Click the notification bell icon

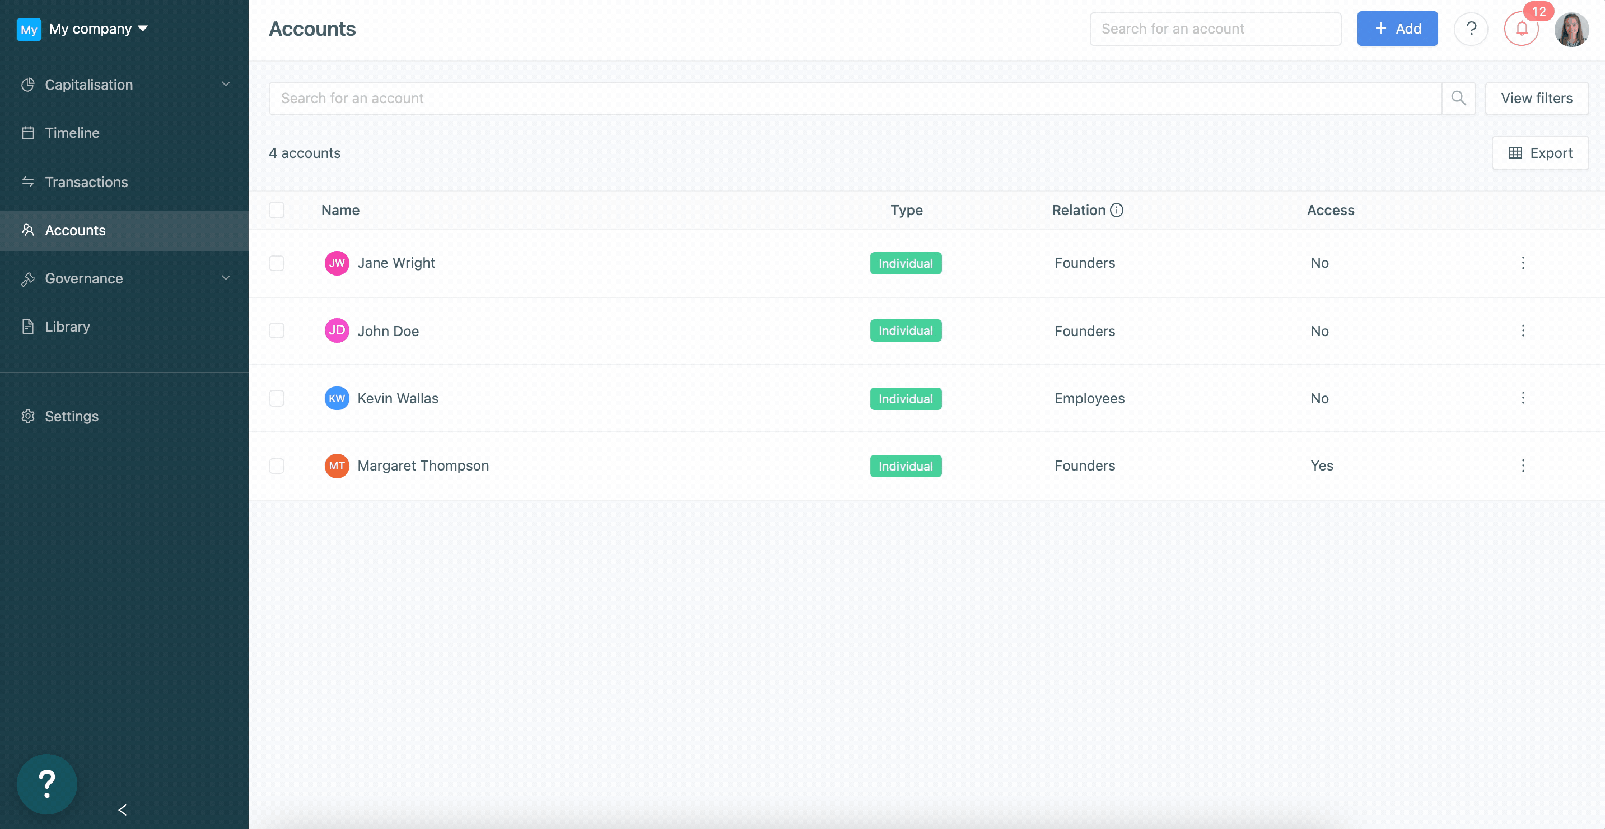tap(1521, 29)
